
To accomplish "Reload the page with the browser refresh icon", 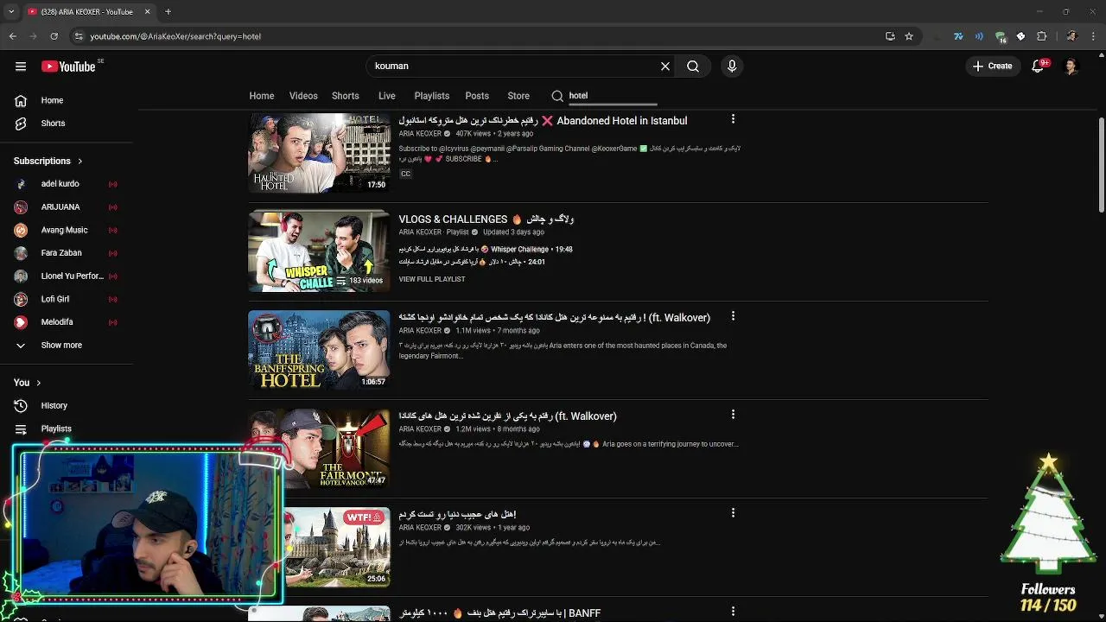I will coord(54,36).
